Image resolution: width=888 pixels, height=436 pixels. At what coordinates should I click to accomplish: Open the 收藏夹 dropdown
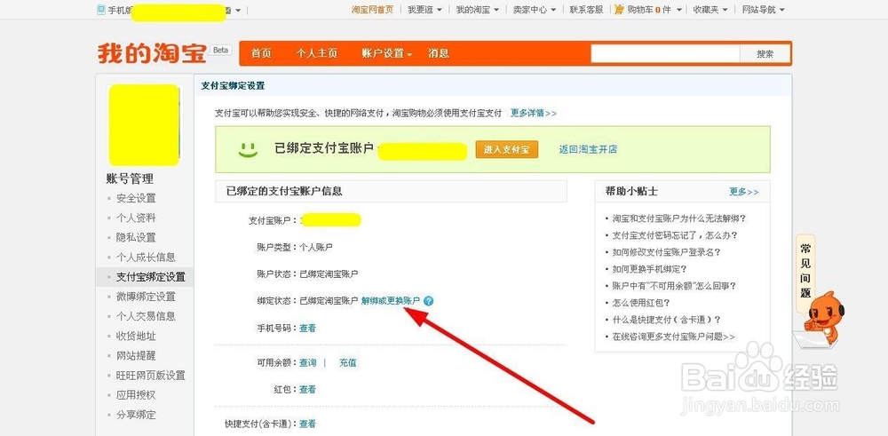[710, 10]
